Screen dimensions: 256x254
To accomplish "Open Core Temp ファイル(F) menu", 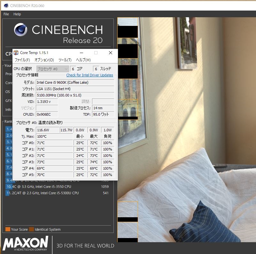I will click(x=22, y=60).
